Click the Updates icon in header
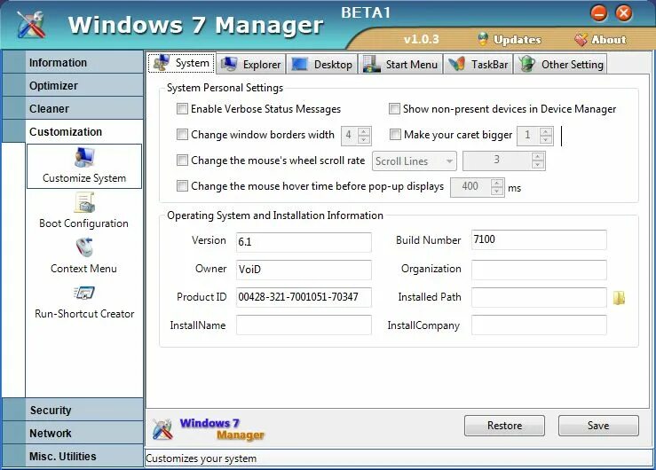Image resolution: width=656 pixels, height=470 pixels. click(483, 39)
